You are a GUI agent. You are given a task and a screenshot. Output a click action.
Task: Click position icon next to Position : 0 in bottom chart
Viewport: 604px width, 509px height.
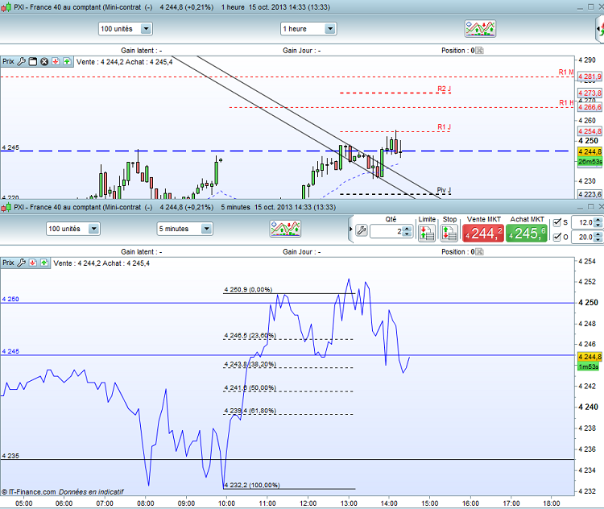[480, 252]
